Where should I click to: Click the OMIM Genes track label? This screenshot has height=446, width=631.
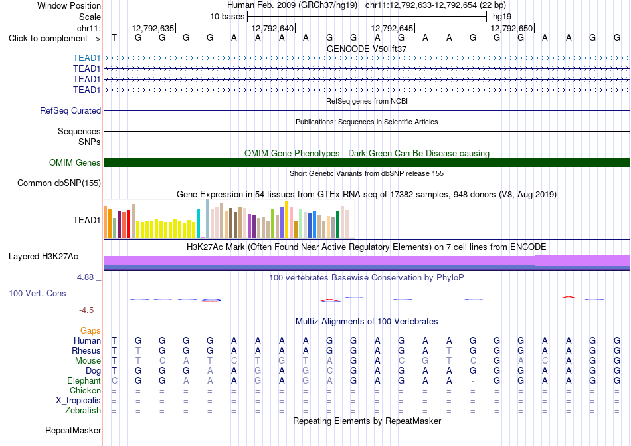[74, 162]
